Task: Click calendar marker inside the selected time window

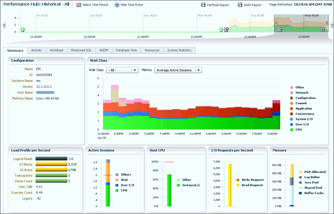Action: coord(280,29)
